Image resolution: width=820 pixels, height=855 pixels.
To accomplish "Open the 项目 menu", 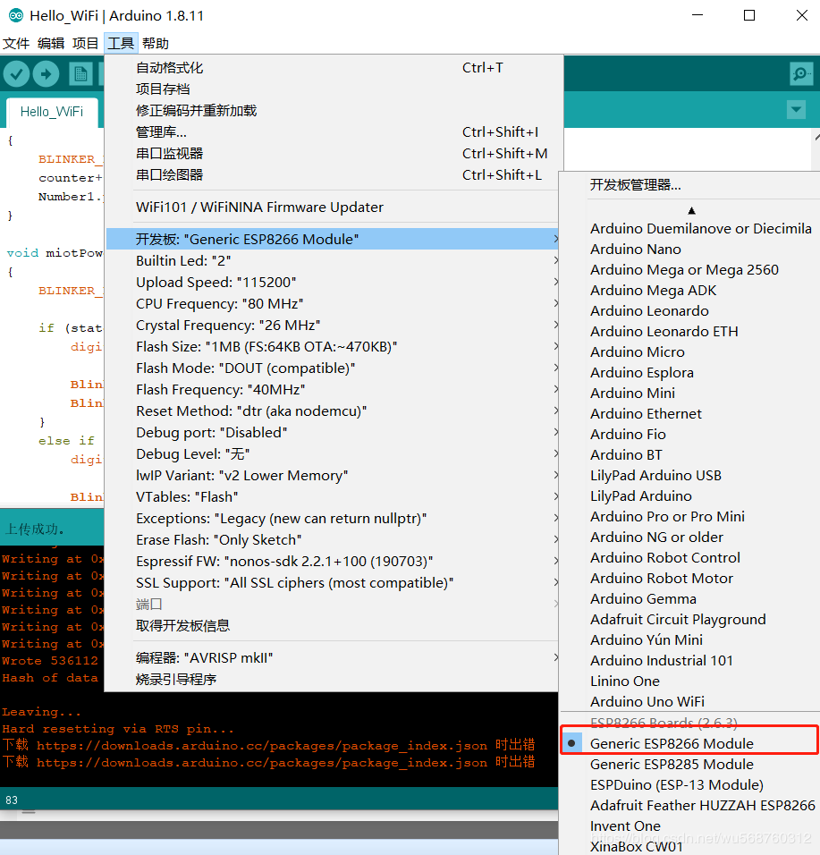I will (86, 43).
